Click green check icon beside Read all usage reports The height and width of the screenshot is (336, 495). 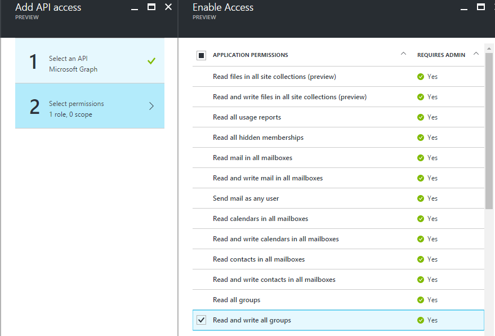coord(421,117)
